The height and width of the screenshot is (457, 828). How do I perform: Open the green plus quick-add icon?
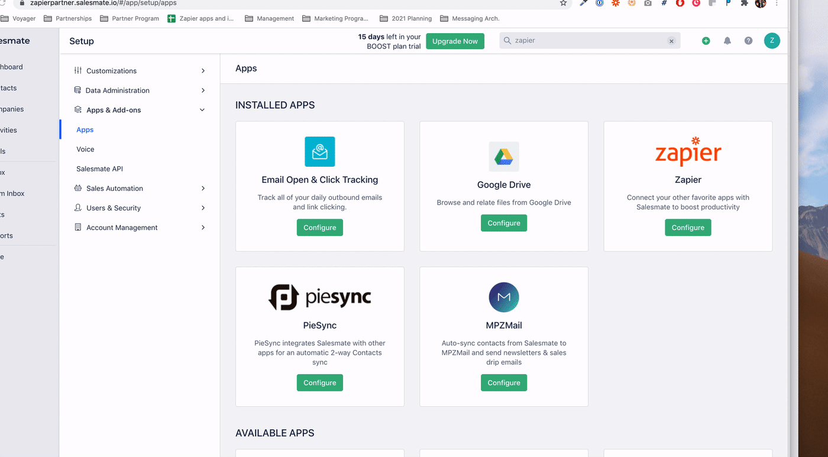706,41
